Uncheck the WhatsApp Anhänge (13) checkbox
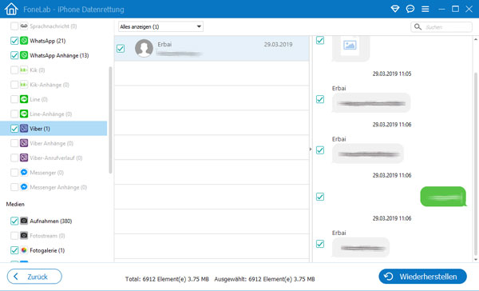Screen dimensions: 479x291 pos(14,55)
